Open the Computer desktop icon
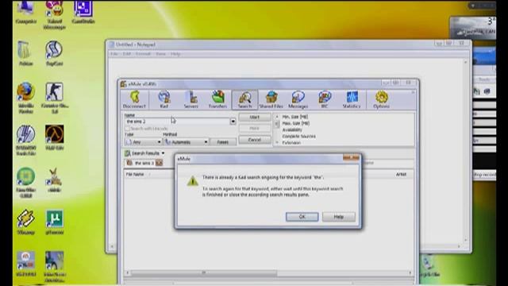508x286 pixels. point(25,13)
